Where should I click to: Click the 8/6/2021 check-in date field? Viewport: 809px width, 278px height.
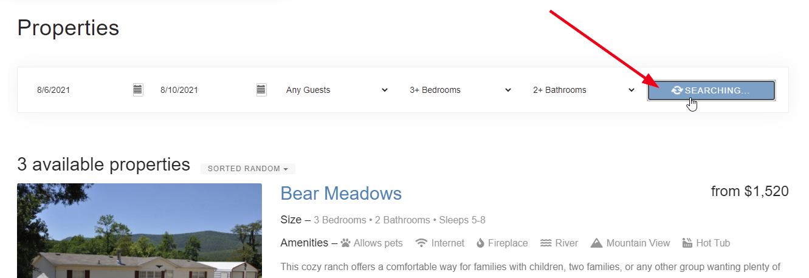coord(79,90)
